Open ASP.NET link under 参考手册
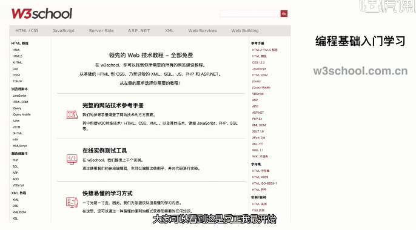 258,113
